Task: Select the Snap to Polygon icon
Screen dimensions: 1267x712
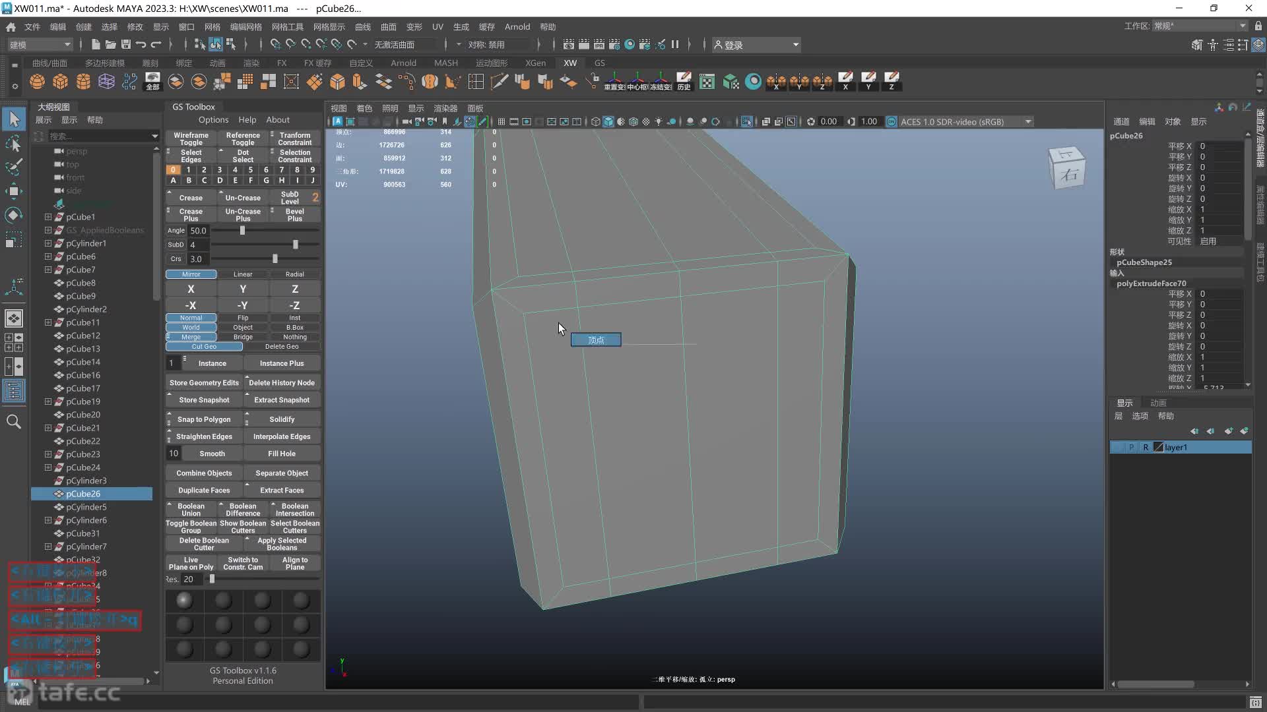Action: point(204,418)
